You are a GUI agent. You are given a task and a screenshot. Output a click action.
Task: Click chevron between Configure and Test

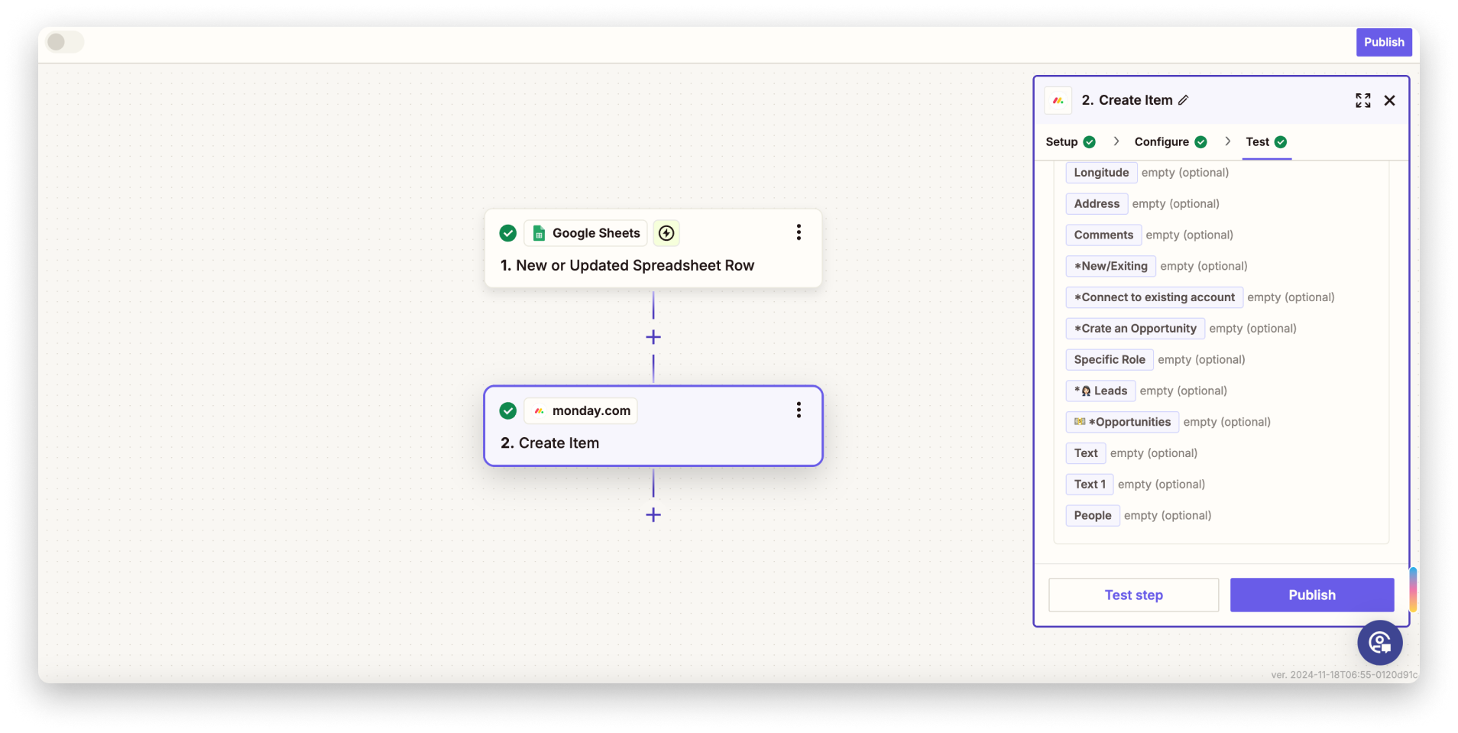pyautogui.click(x=1228, y=141)
